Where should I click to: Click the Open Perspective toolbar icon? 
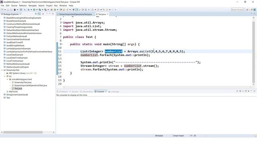click(x=247, y=10)
